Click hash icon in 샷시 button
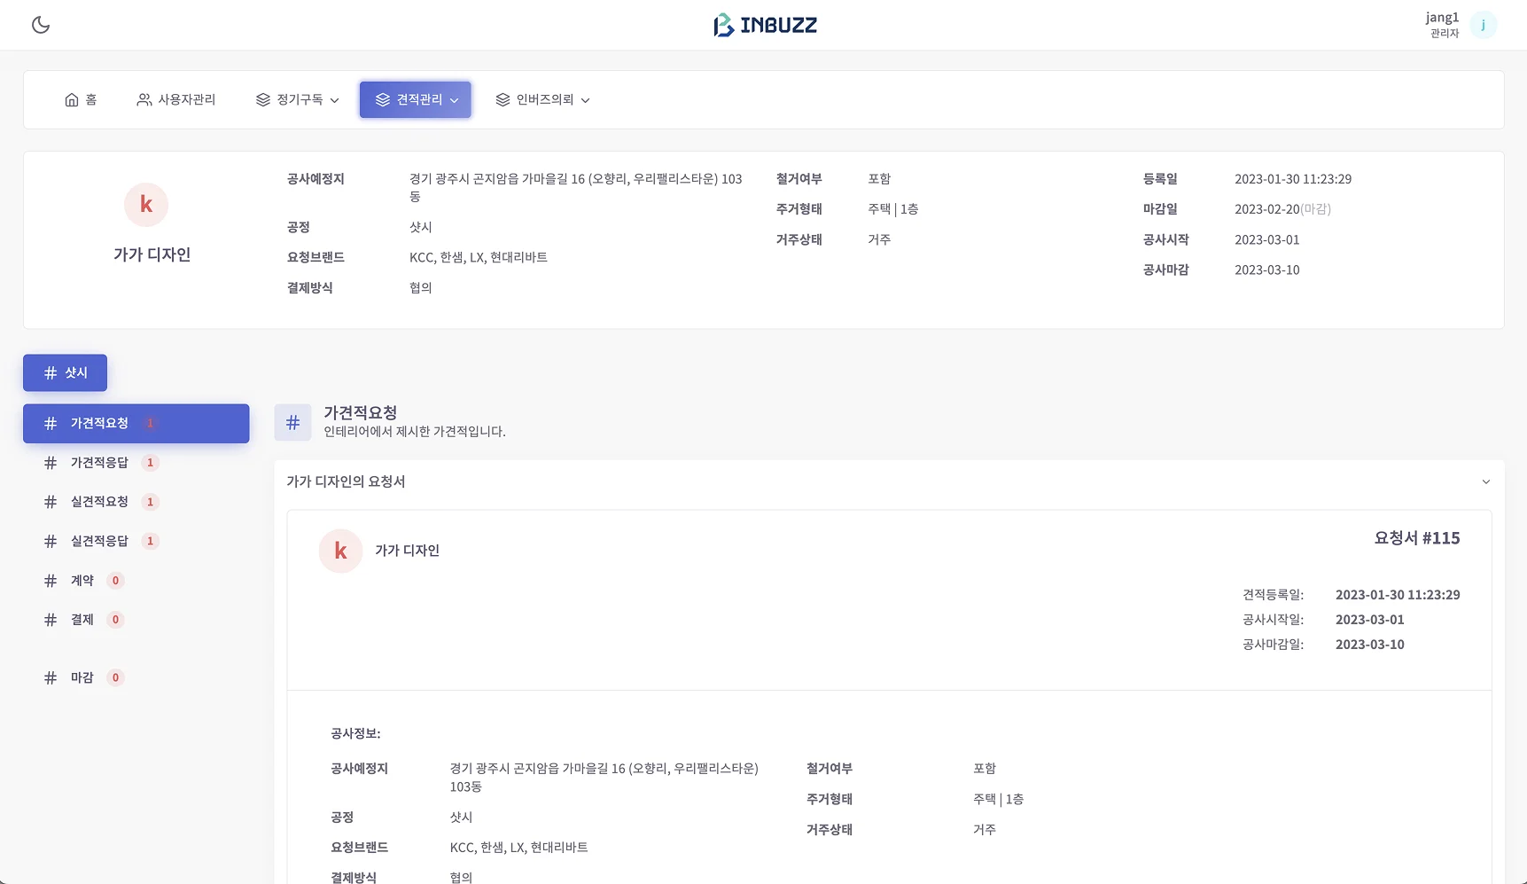Viewport: 1527px width, 884px height. (51, 373)
